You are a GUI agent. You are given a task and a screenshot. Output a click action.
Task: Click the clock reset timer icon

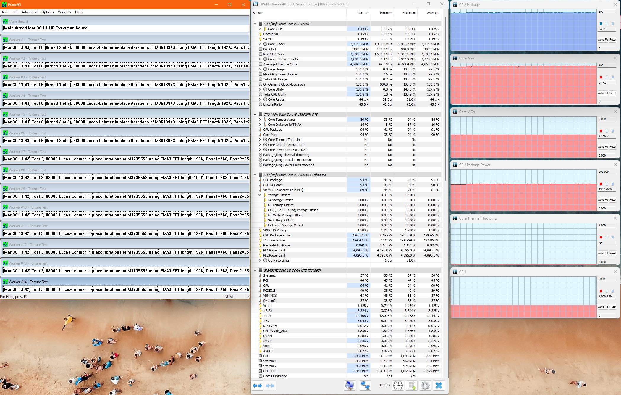point(398,386)
